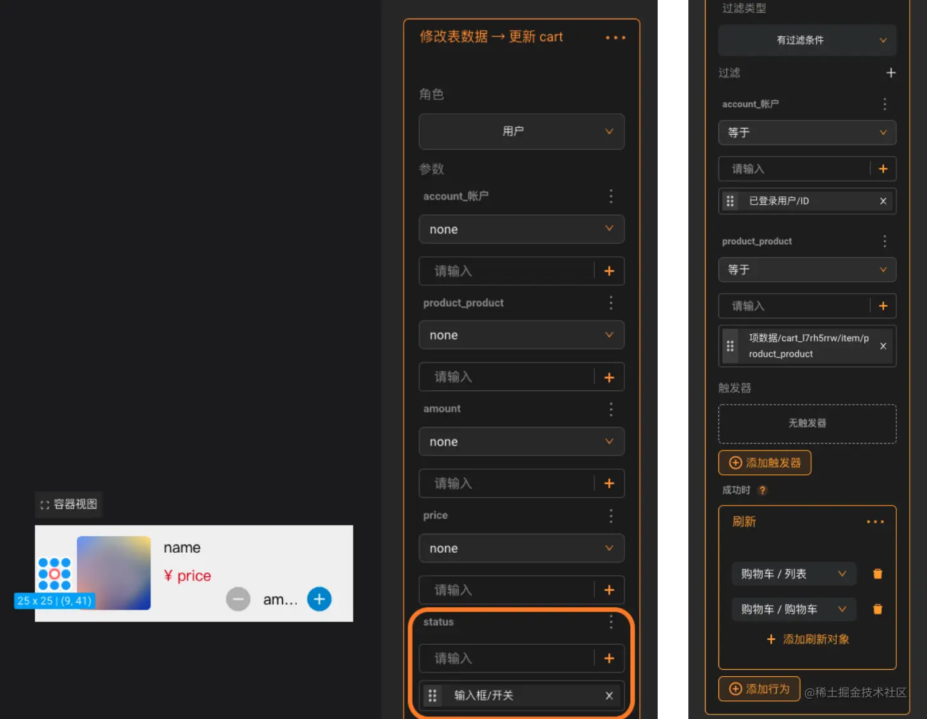Add a value to the status parameter input
The image size is (927, 719).
click(x=609, y=658)
